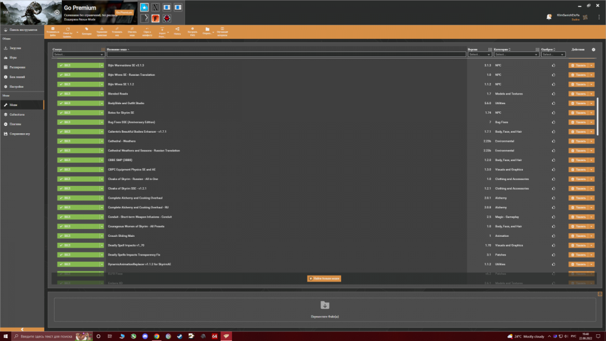Image resolution: width=606 pixels, height=341 pixels.
Task: Open Category filter Select dropdown
Action: 516,55
